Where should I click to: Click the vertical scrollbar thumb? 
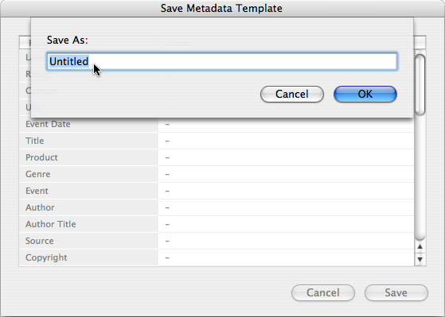pos(420,85)
